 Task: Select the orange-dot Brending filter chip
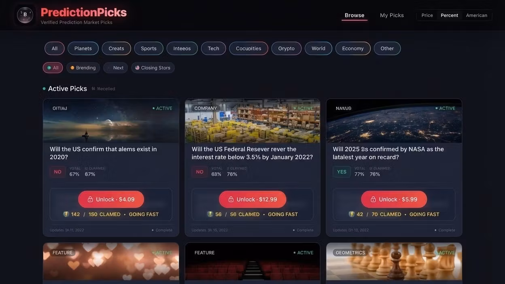(83, 68)
